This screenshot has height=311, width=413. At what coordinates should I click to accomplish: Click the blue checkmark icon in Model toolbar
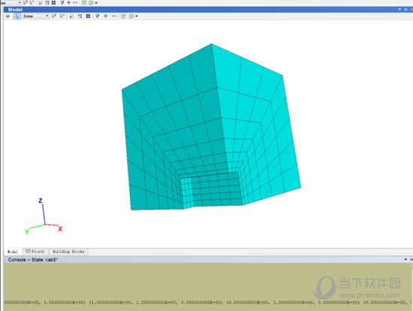click(x=98, y=16)
